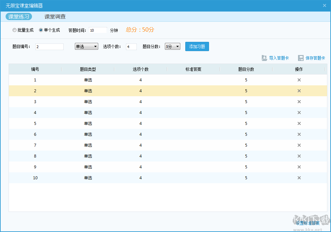Remove question 5 using the X icon
The image size is (331, 232).
click(299, 124)
